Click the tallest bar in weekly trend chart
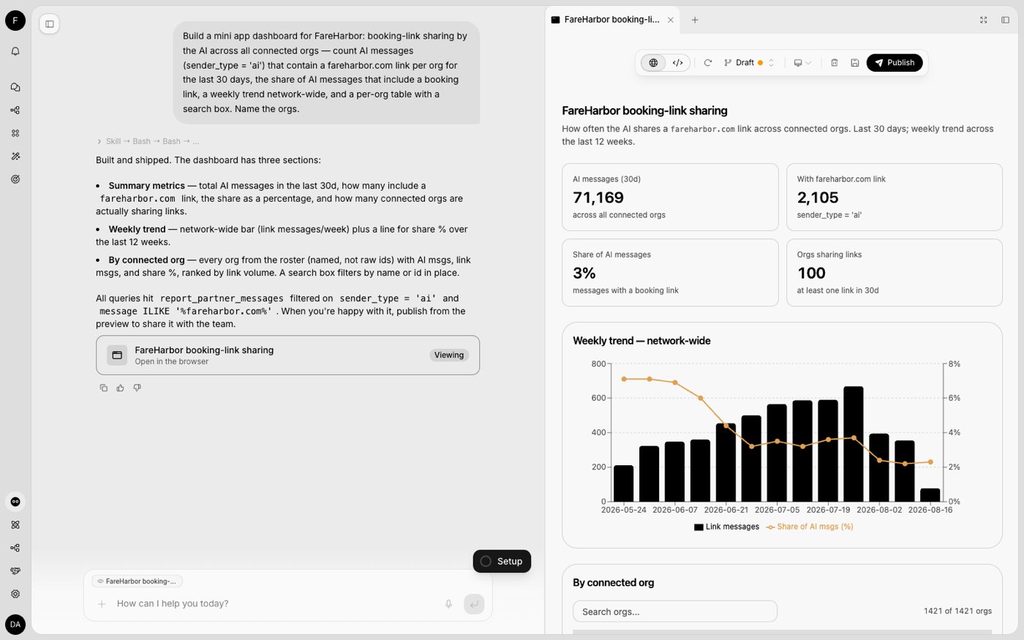Viewport: 1024px width, 640px height. point(854,444)
